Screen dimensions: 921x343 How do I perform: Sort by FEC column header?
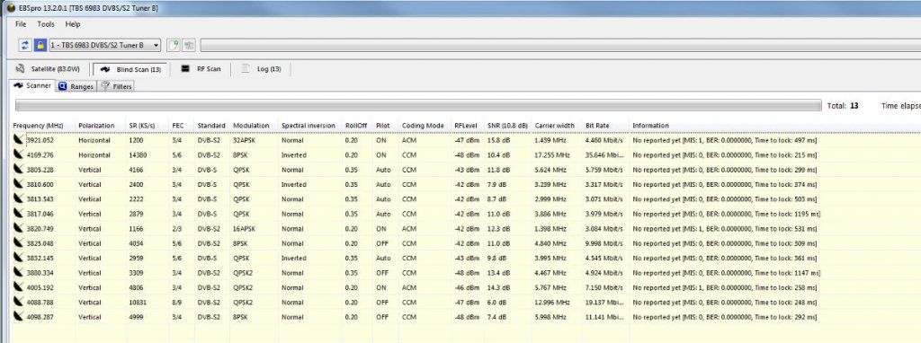177,126
